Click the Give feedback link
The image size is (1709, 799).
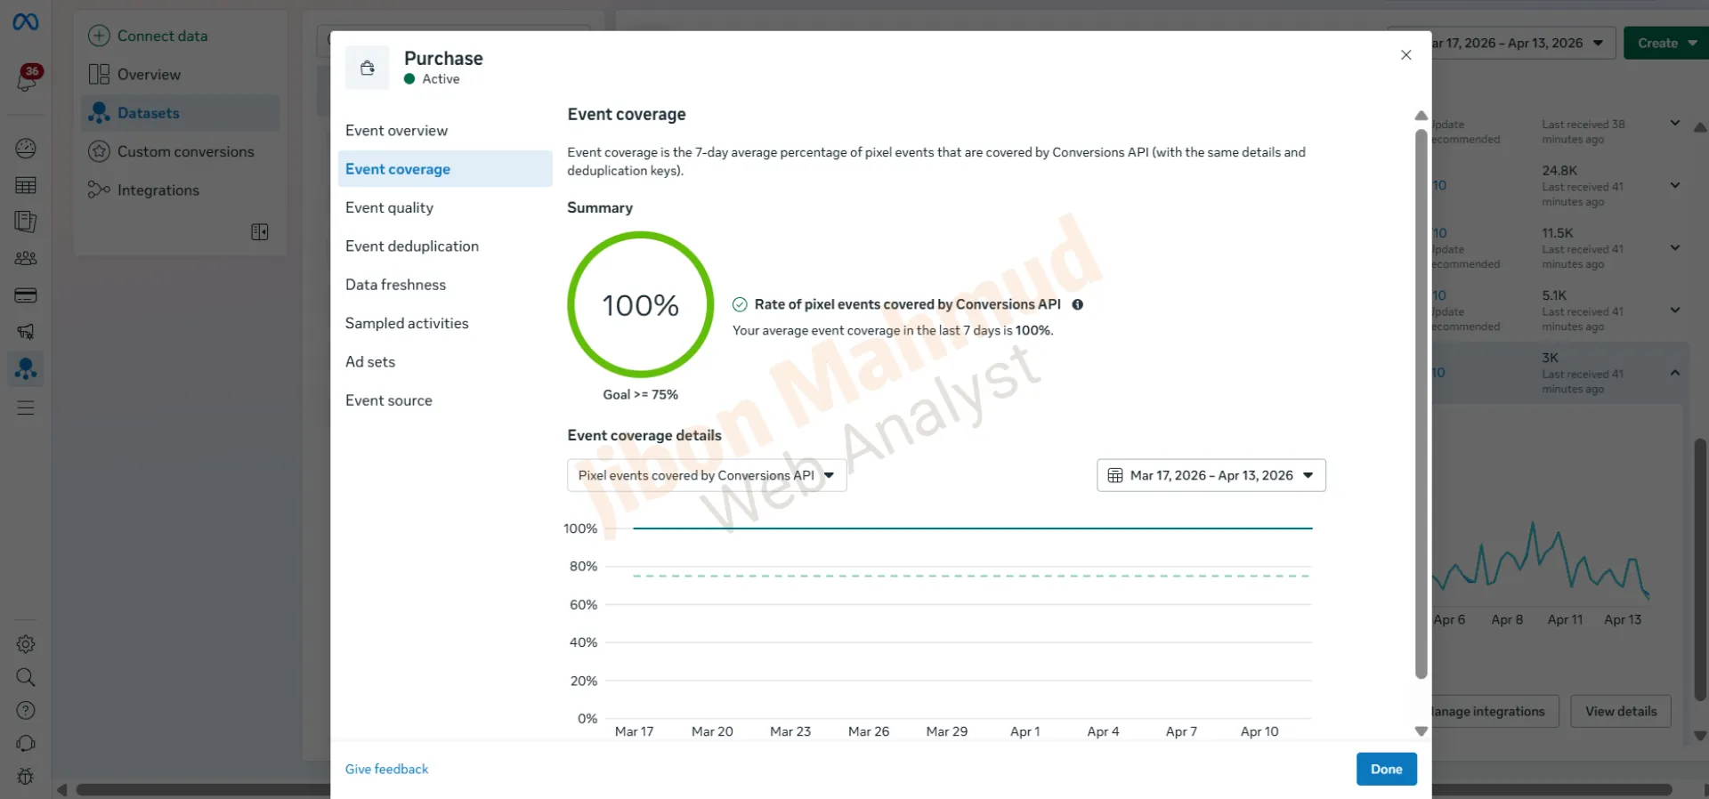point(386,769)
